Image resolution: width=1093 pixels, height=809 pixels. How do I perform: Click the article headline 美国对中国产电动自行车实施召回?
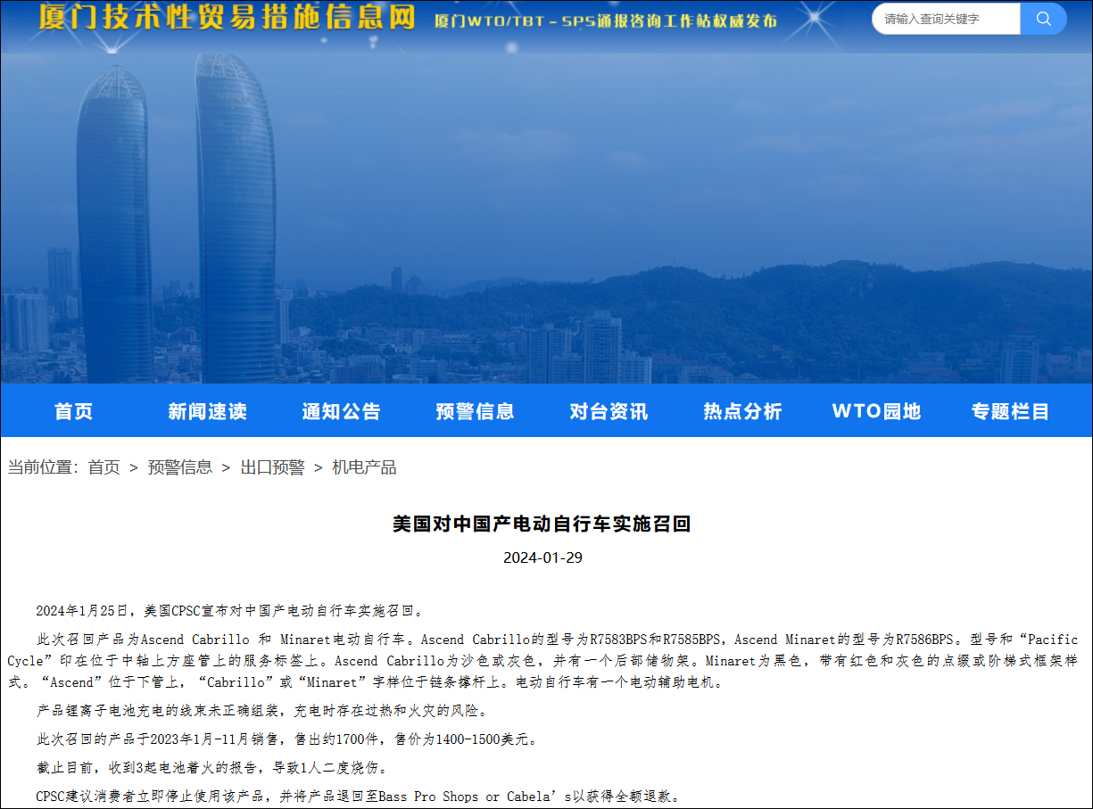(542, 524)
